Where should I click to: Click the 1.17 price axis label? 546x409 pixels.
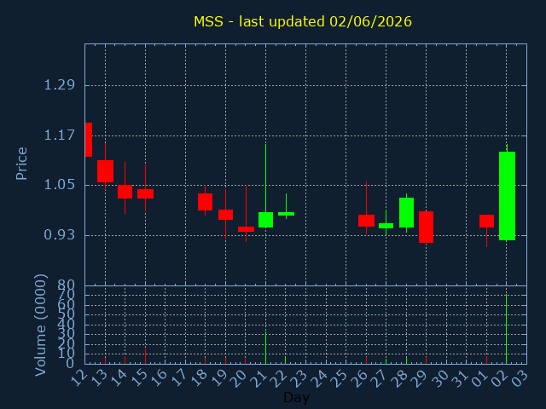59,135
